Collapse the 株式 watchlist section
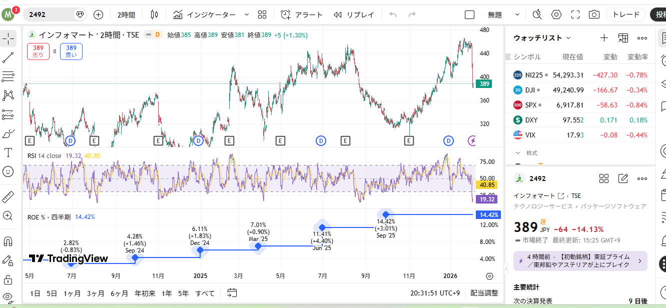The width and height of the screenshot is (666, 308). point(518,153)
